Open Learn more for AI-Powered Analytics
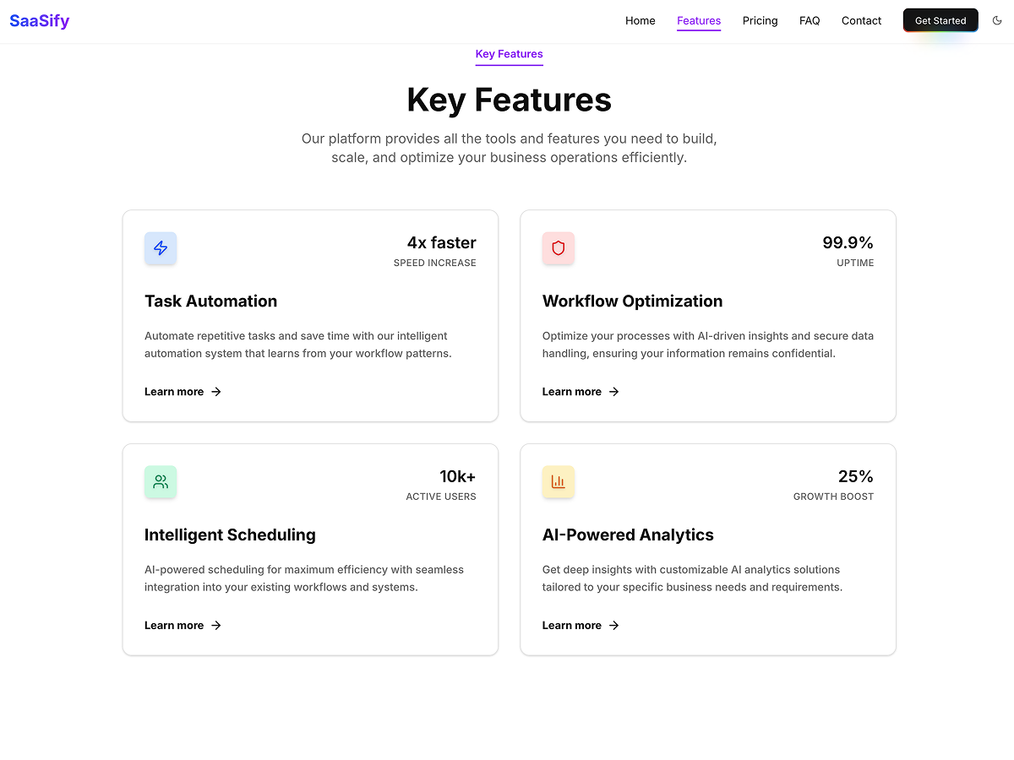The image size is (1014, 760). coord(571,625)
